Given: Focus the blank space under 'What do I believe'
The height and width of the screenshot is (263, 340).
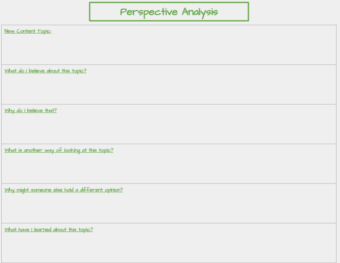Looking at the screenshot, I should (169, 88).
